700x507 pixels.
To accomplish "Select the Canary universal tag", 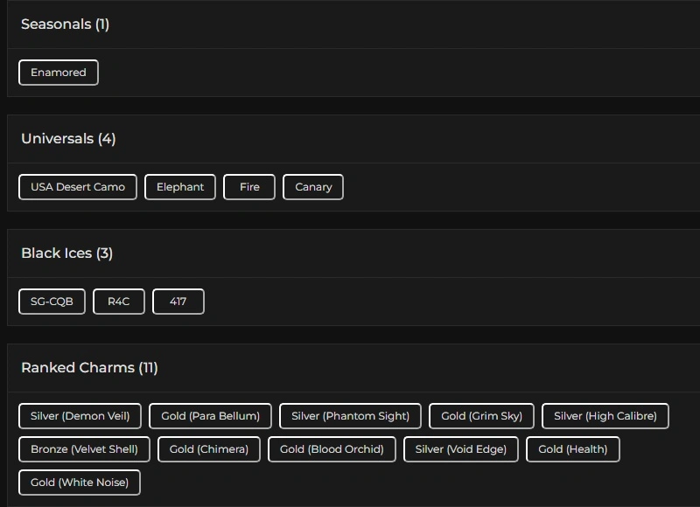I will [313, 187].
